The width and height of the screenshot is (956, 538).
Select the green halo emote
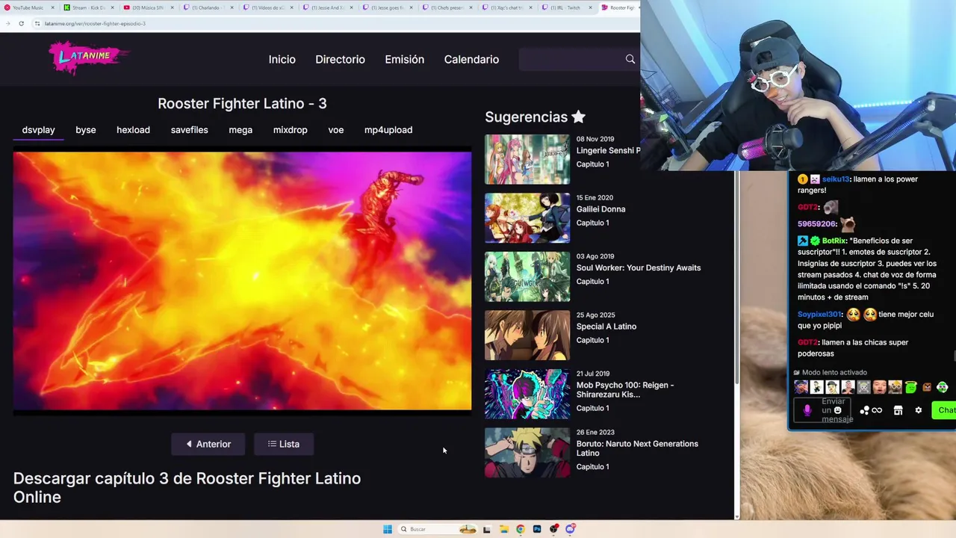point(911,387)
